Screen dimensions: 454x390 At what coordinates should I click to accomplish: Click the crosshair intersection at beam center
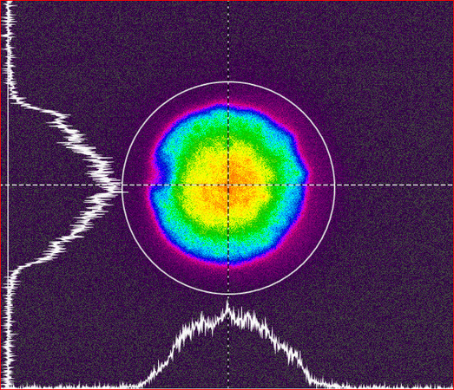coord(228,185)
